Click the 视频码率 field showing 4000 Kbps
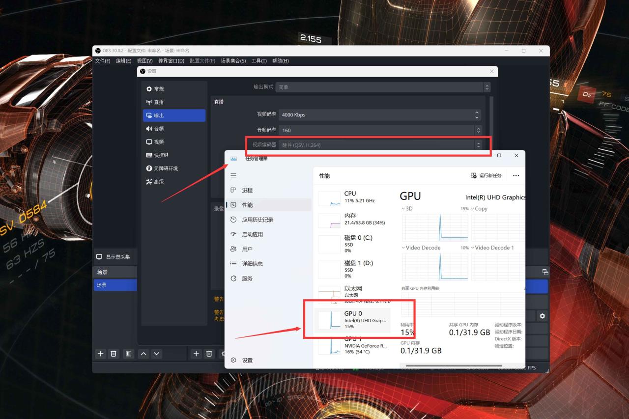This screenshot has width=629, height=419. pos(380,115)
